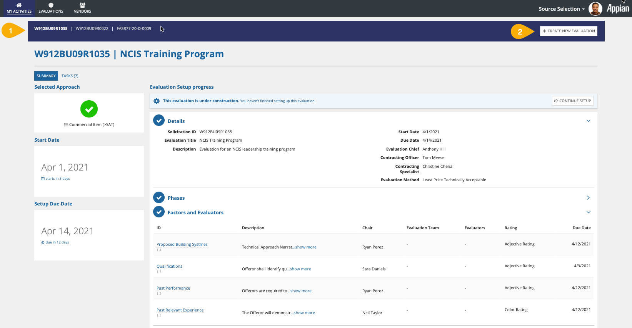This screenshot has width=632, height=328.
Task: Click Apr 14, 2021 setup due date card
Action: [89, 235]
